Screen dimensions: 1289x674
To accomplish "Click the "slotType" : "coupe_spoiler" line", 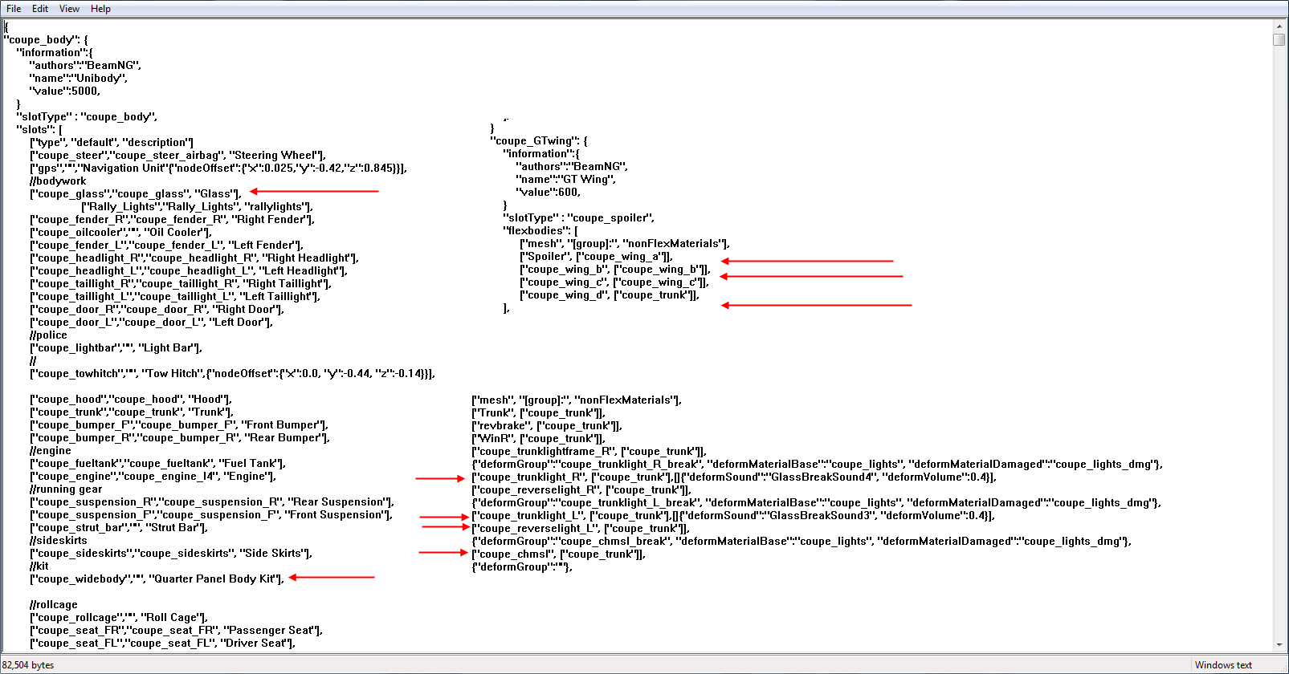I will (578, 217).
